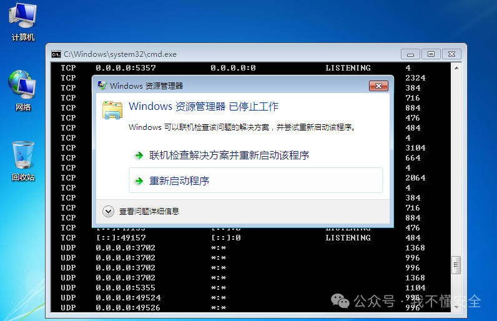Click PID value 3104
This screenshot has height=321, width=497.
(x=415, y=148)
